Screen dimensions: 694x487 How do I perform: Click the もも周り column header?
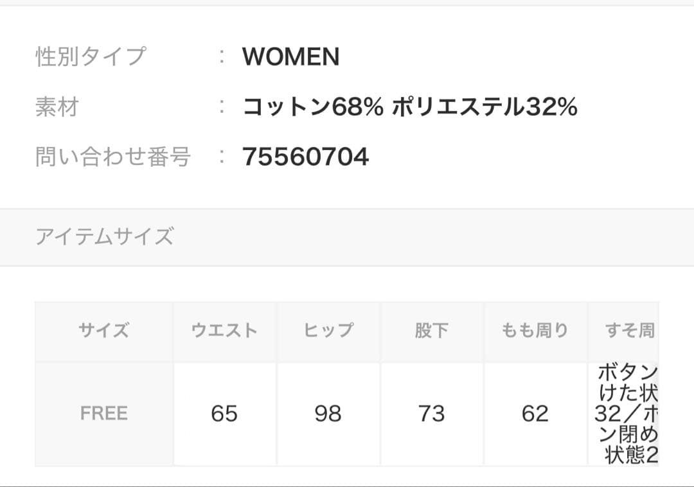(x=535, y=330)
